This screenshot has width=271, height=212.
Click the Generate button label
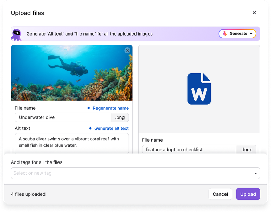coord(238,34)
